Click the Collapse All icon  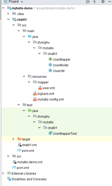click(x=94, y=2)
